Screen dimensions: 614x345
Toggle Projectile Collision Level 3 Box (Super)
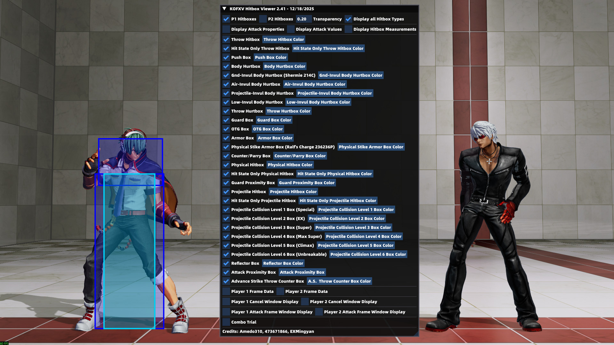(226, 227)
